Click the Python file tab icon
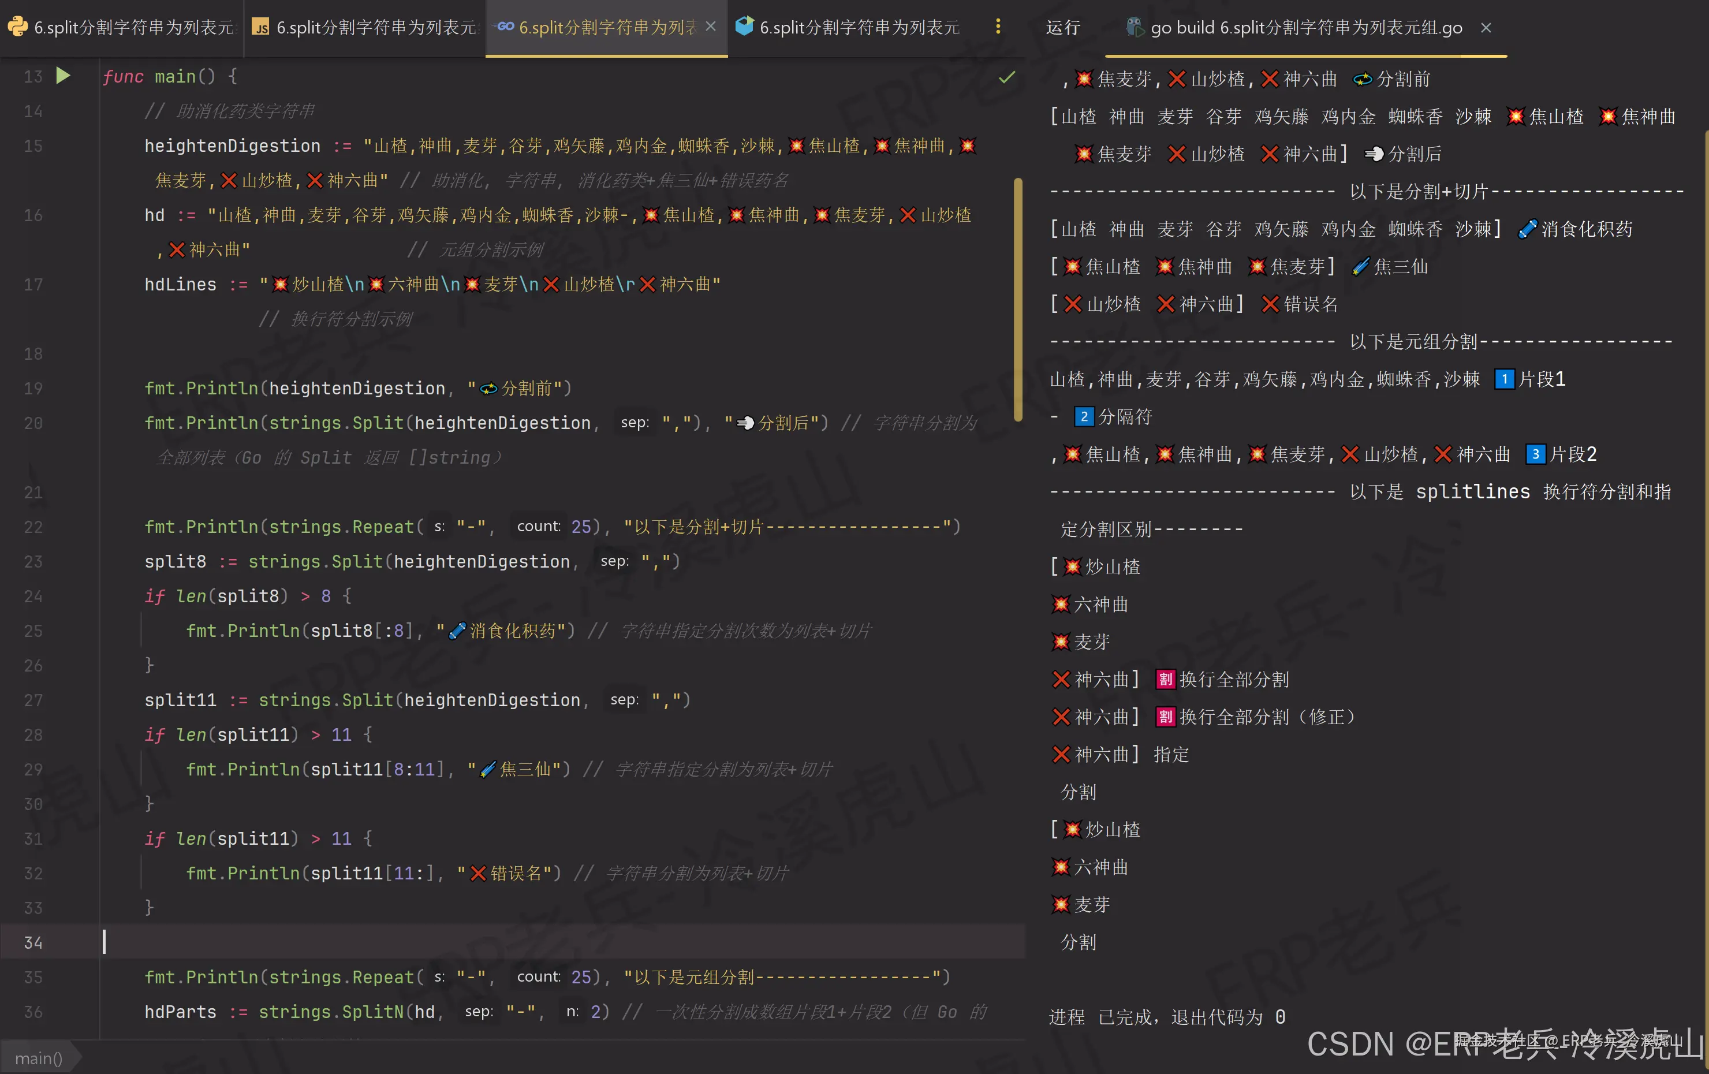 (17, 27)
